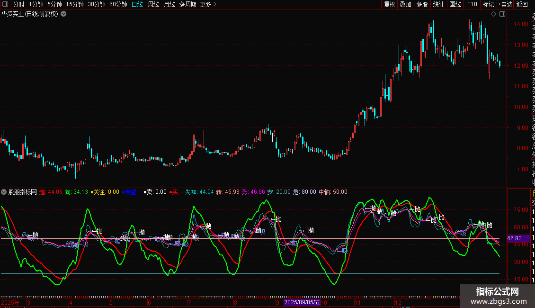Click the 2025/09/05 date marker on timeline
Image resolution: width=535 pixels, height=308 pixels.
tap(302, 302)
